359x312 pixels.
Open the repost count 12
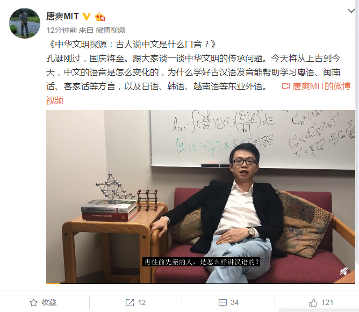(141, 303)
